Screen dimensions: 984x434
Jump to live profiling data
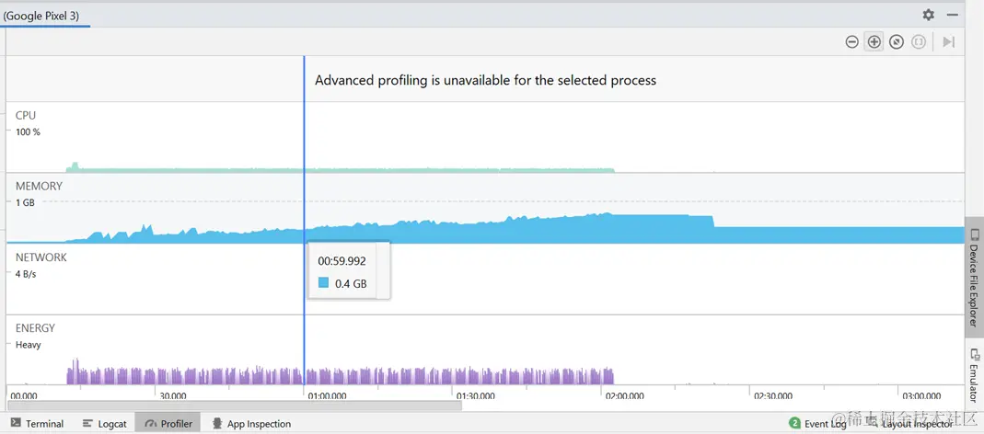[x=948, y=42]
